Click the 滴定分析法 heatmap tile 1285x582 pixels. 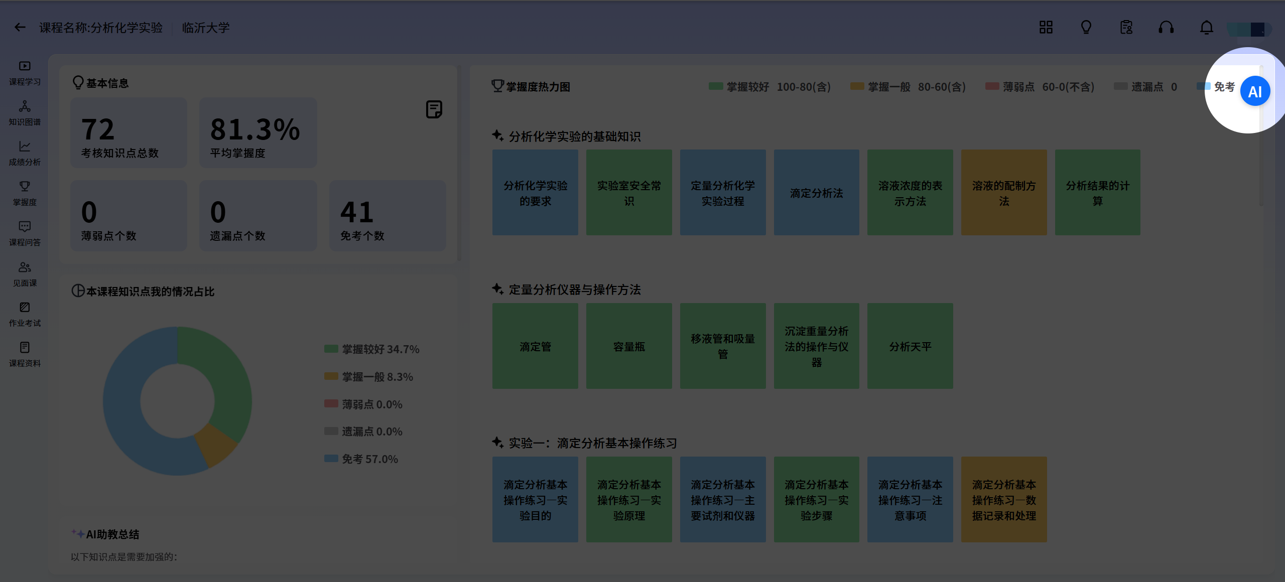point(816,193)
